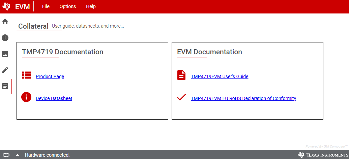Open the image page in sidebar
The width and height of the screenshot is (349, 159).
tap(5, 54)
